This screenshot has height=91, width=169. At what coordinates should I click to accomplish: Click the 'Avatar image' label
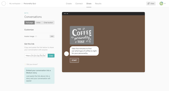tap(29, 36)
